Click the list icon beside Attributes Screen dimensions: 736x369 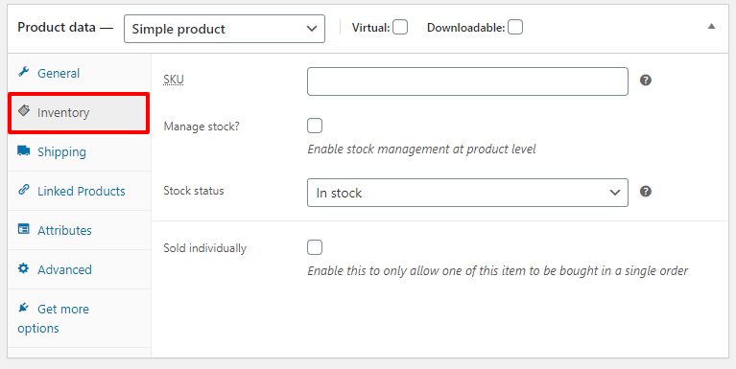[x=23, y=229]
